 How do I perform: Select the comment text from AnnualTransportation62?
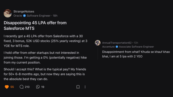point(136,54)
